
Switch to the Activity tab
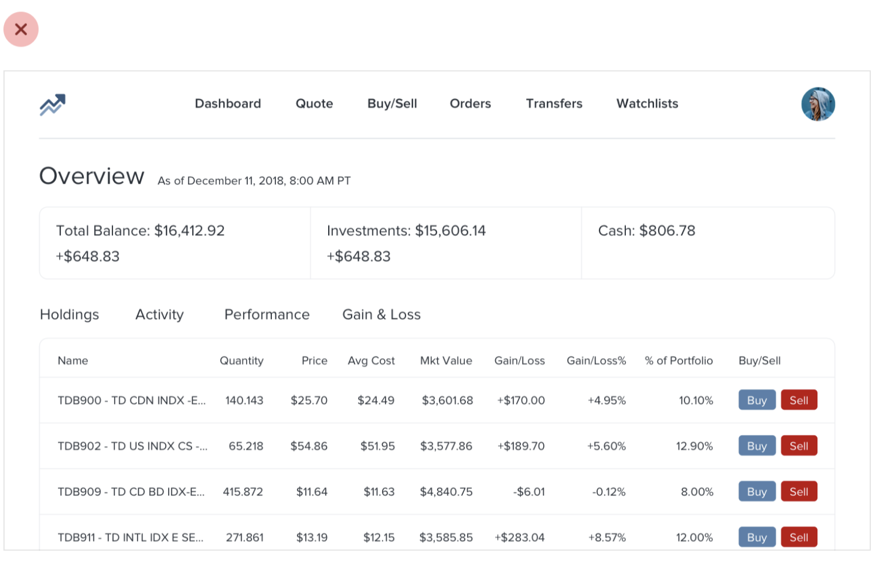pyautogui.click(x=159, y=315)
